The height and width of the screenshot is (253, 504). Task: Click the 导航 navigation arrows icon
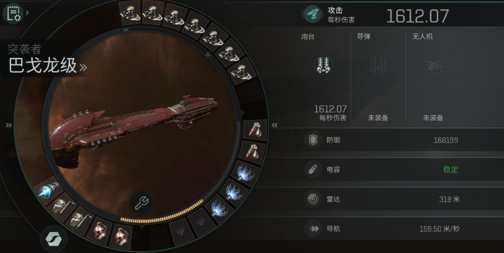click(x=313, y=229)
